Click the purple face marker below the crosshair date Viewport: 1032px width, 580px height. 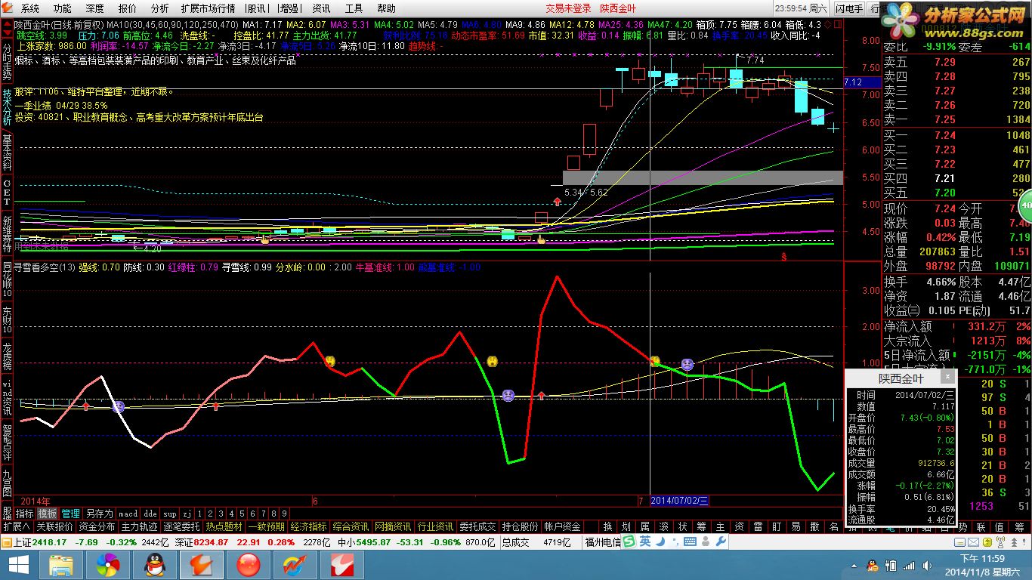click(687, 365)
